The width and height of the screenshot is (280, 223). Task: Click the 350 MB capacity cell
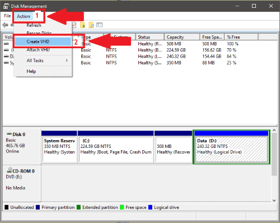[174, 63]
